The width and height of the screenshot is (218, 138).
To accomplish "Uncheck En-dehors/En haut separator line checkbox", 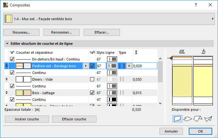I will (x=12, y=59).
